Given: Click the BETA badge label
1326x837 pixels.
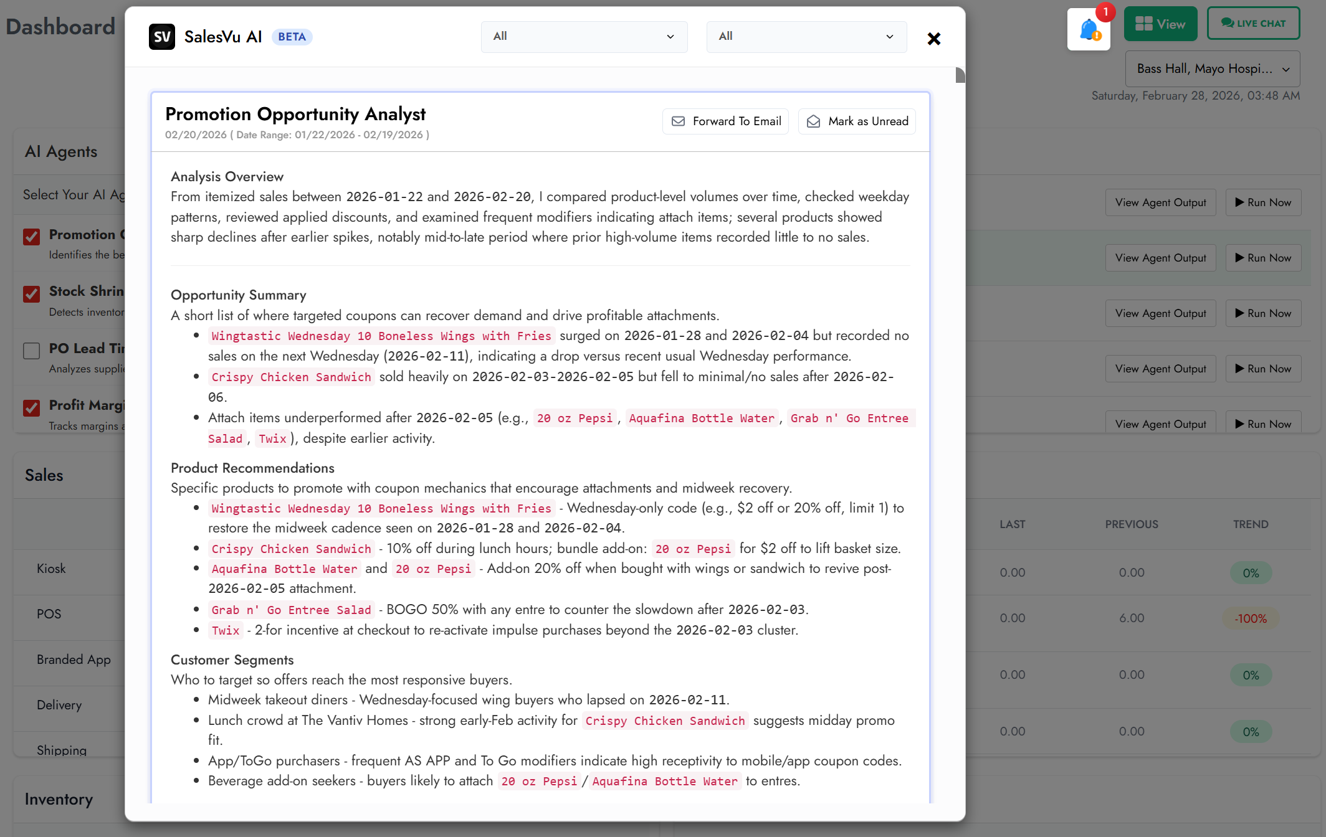Looking at the screenshot, I should click(292, 37).
